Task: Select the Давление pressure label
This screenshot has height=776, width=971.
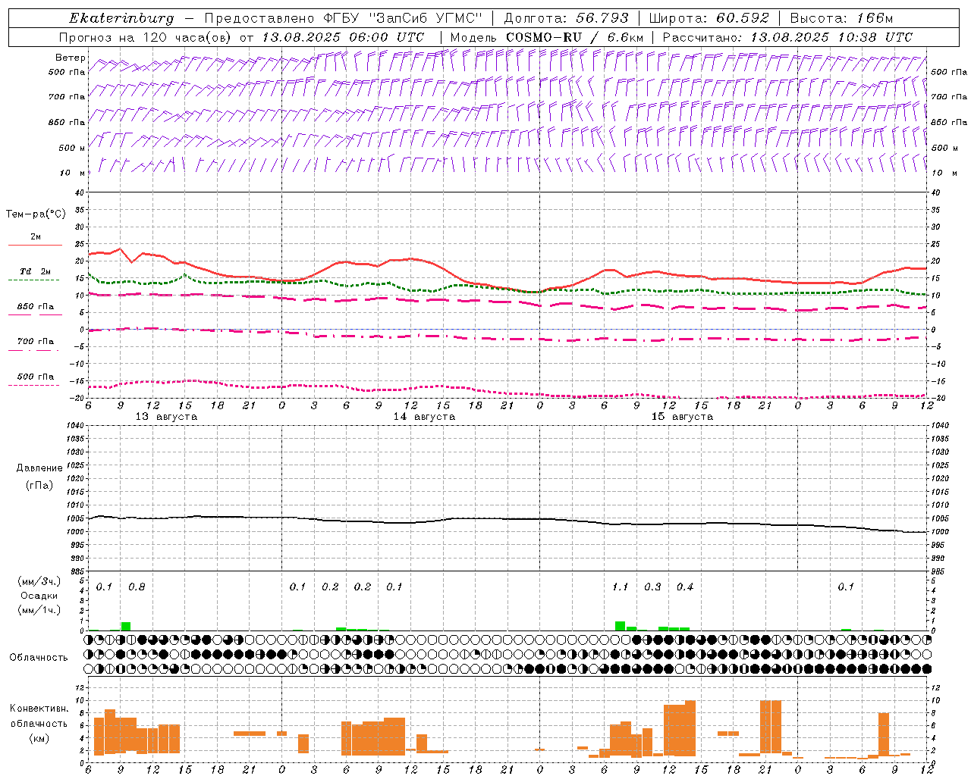Action: [x=39, y=468]
